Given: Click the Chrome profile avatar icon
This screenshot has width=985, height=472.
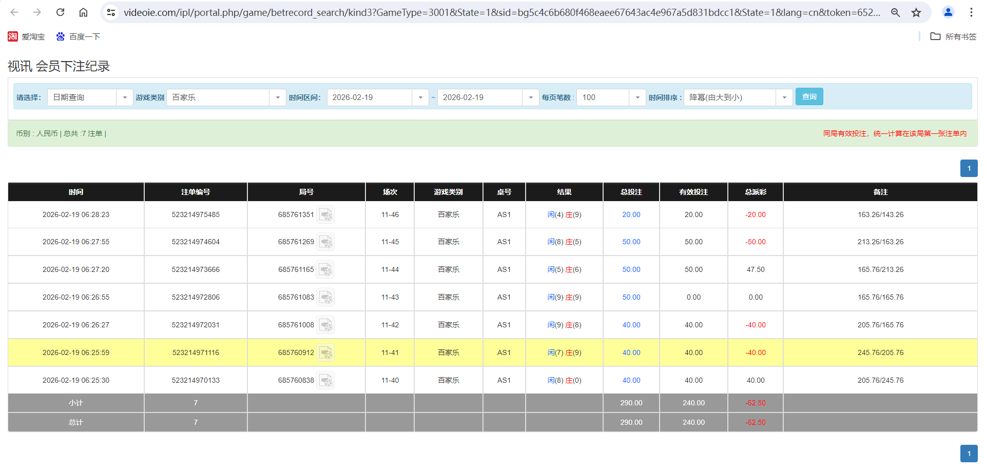Looking at the screenshot, I should (x=948, y=12).
